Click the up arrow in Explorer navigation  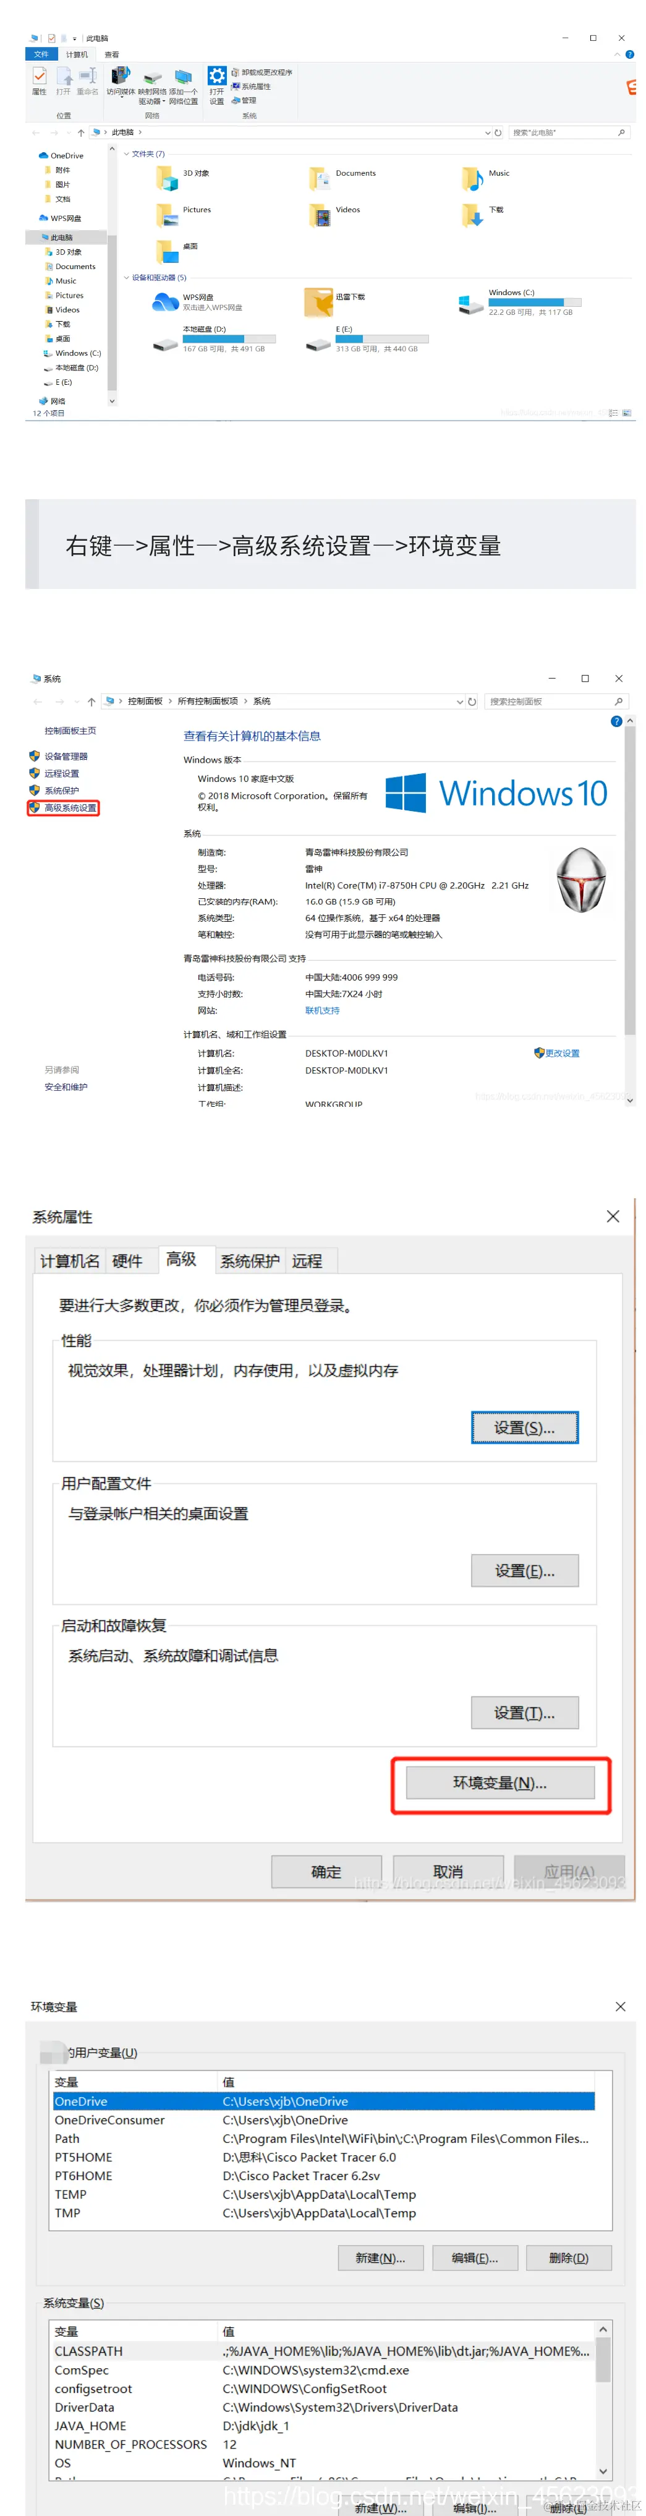(81, 133)
